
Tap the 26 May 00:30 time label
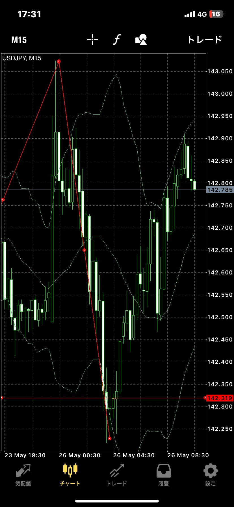pyautogui.click(x=80, y=455)
